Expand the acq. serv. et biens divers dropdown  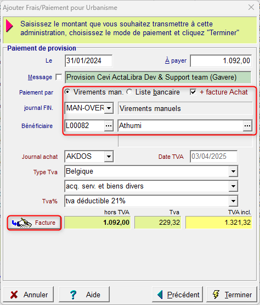click(233, 186)
